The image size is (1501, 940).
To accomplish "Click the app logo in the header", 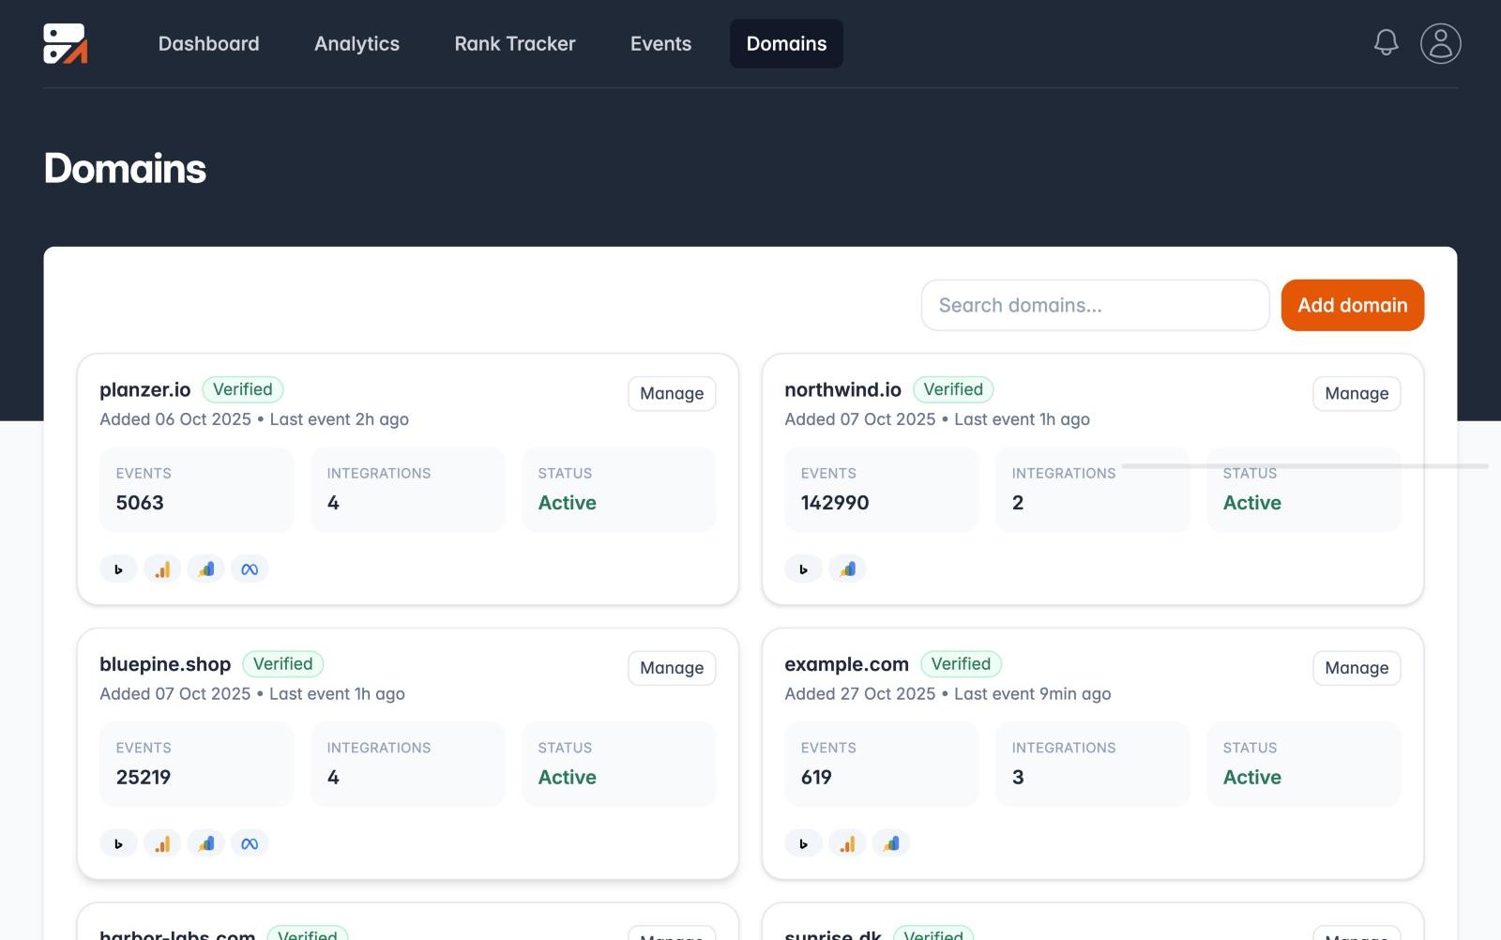I will [x=66, y=43].
